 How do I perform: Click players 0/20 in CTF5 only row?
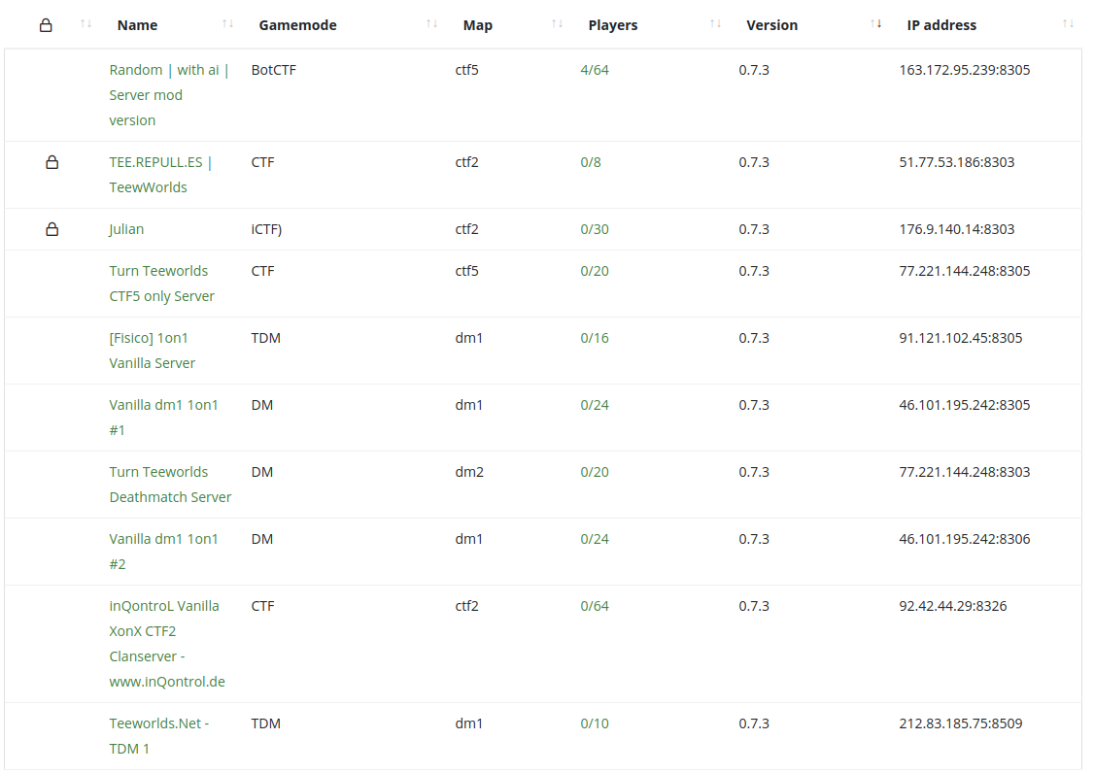(x=595, y=271)
